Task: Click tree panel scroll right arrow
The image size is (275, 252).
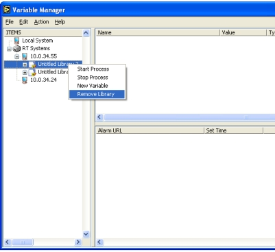Action: (78, 242)
